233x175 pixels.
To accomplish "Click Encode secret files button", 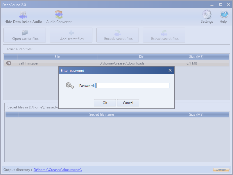I will (x=118, y=35).
